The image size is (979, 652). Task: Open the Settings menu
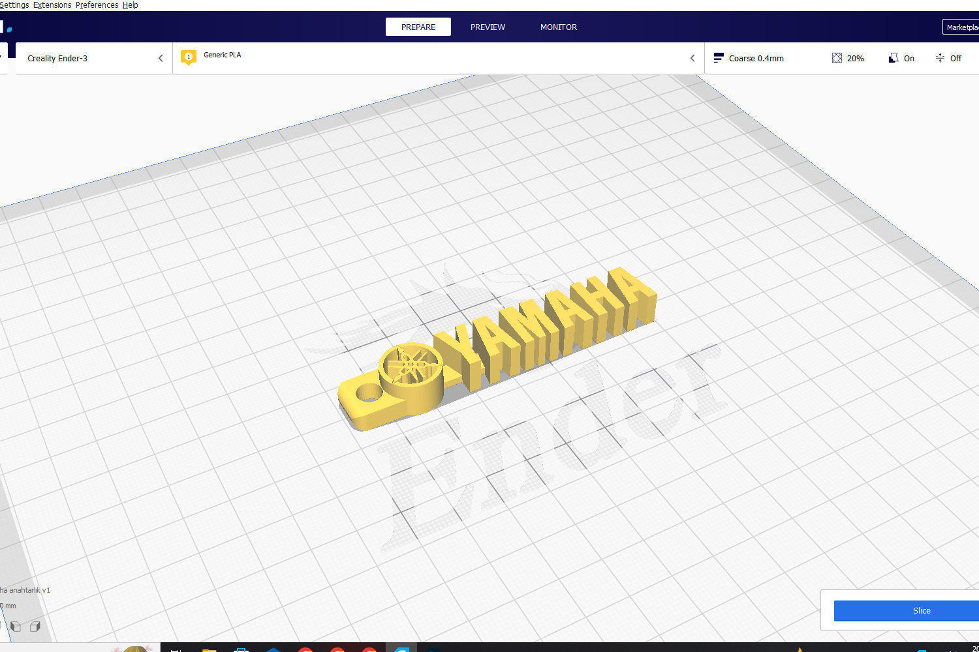14,5
